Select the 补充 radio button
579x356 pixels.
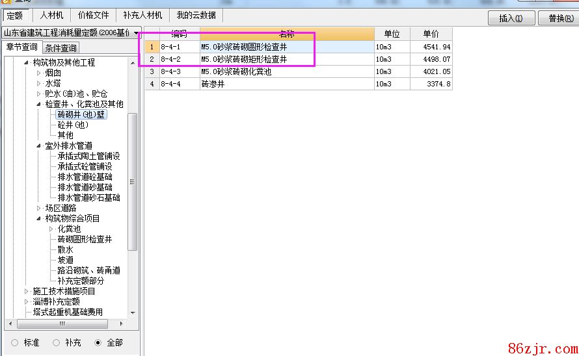56,342
